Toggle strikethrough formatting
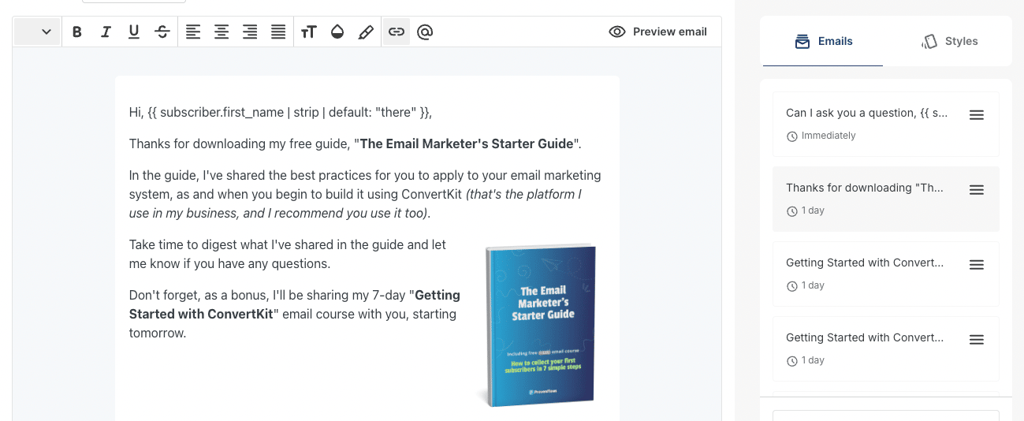This screenshot has height=421, width=1024. pos(162,32)
